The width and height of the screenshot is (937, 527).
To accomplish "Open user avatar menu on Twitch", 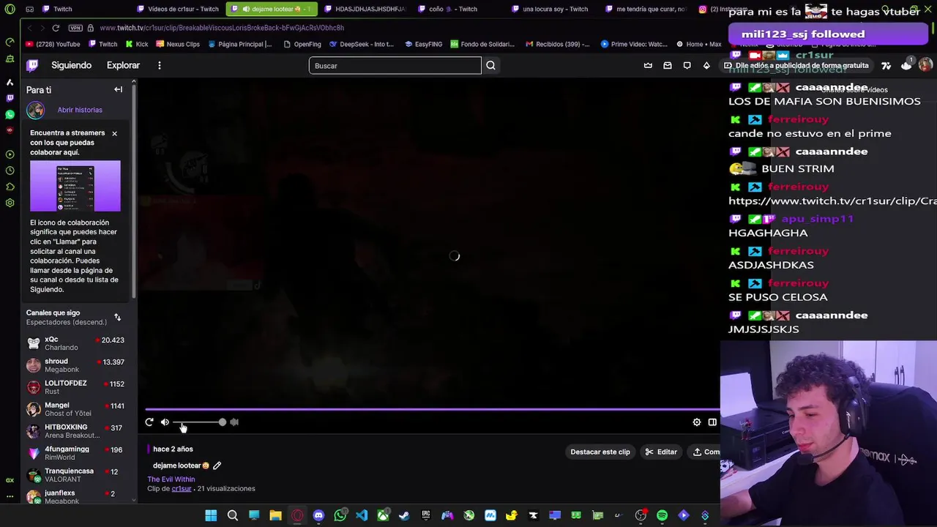I will (925, 65).
